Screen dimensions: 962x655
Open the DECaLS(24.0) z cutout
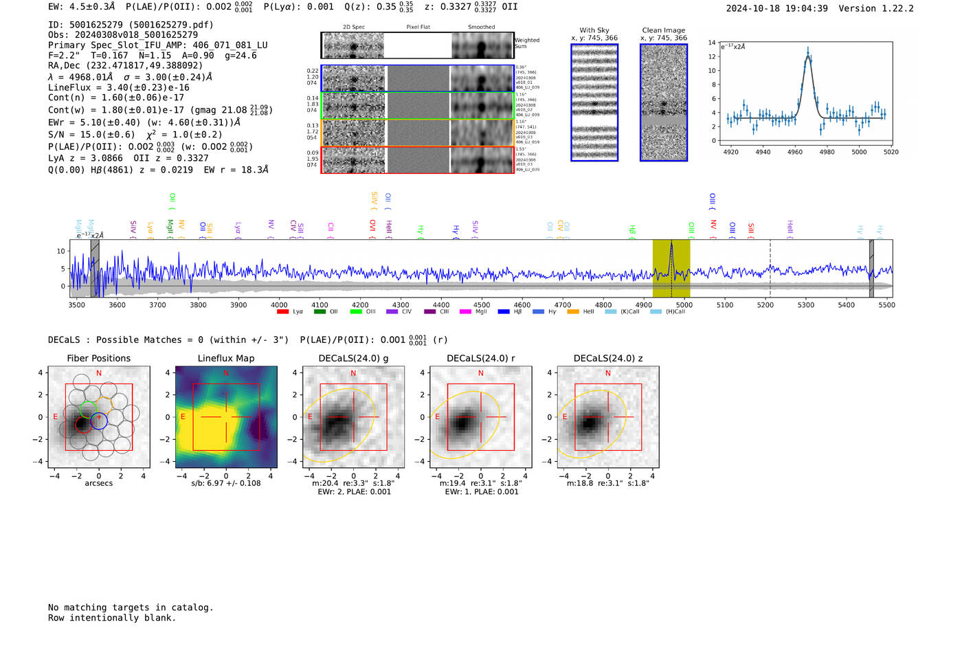tap(608, 417)
